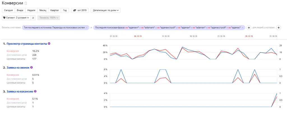Viewport: 287px width, 116px height.
Task: Click Конверсия label under Просмотр страницы контакты
Action: (x=13, y=51)
